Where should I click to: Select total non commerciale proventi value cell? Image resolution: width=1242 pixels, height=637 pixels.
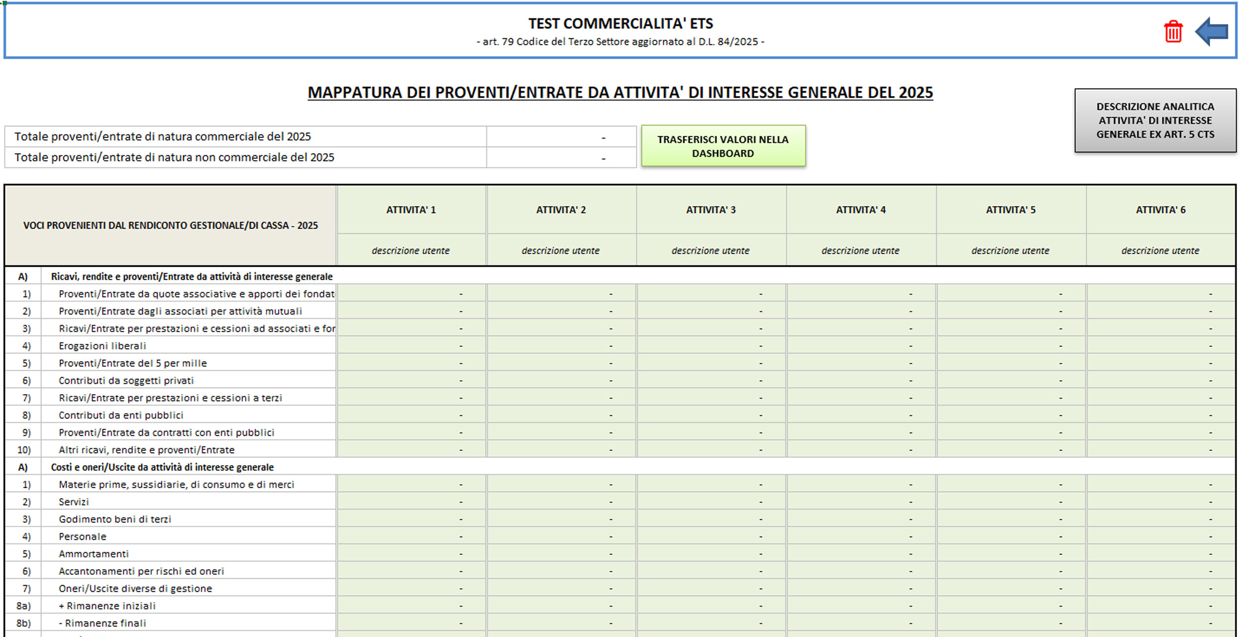561,158
